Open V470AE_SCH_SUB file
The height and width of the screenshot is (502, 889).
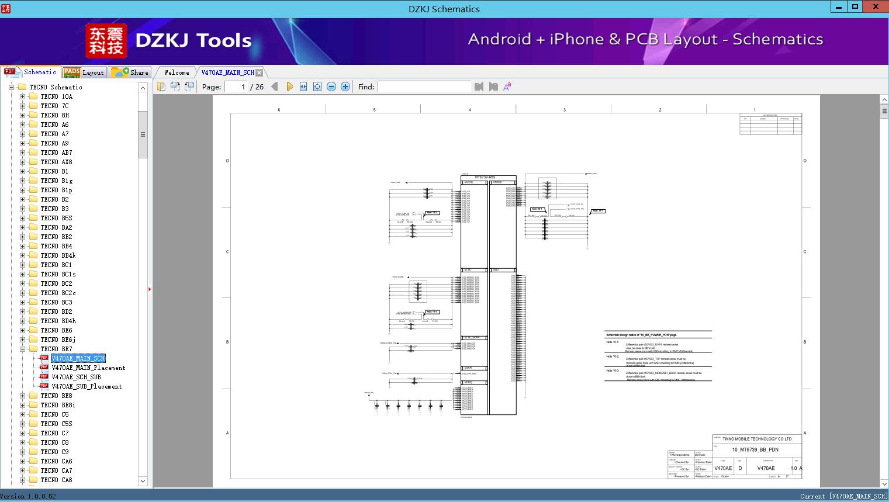tap(76, 377)
